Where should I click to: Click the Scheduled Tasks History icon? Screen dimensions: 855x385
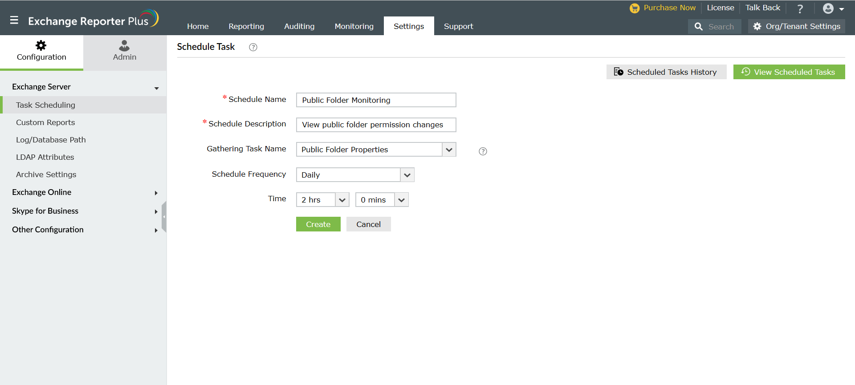click(x=619, y=72)
